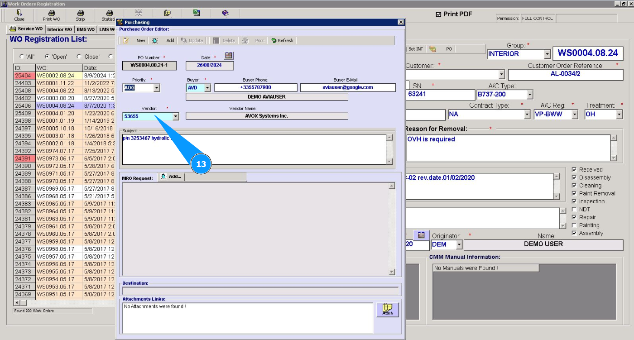Click the yellow folder toolbar icon
The height and width of the screenshot is (340, 634).
(167, 13)
